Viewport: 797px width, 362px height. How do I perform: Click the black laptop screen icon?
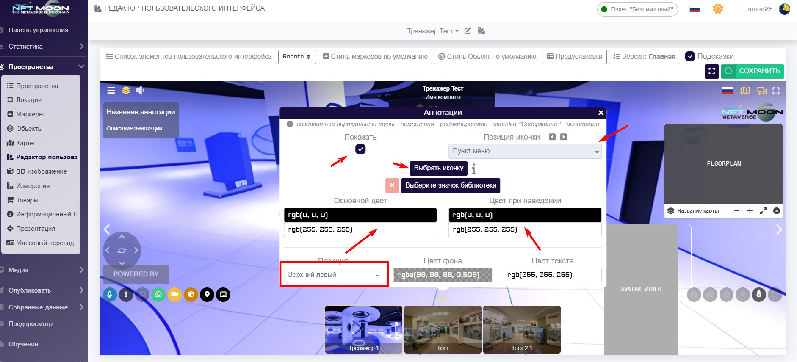223,294
